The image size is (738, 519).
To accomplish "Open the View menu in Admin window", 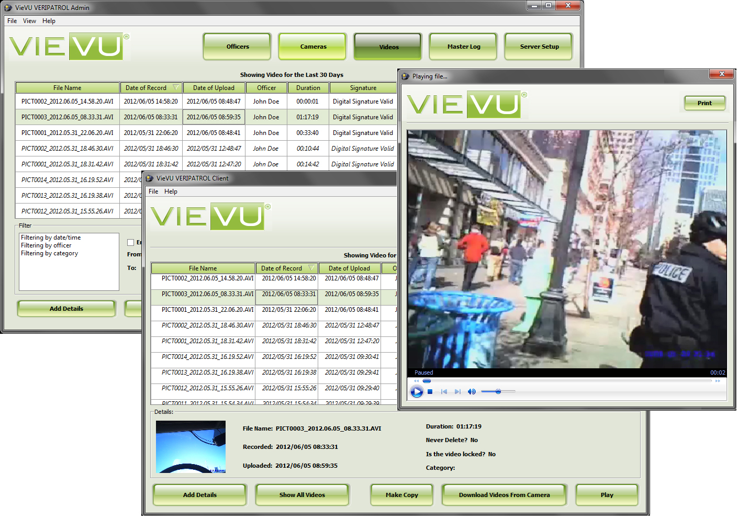I will click(29, 21).
